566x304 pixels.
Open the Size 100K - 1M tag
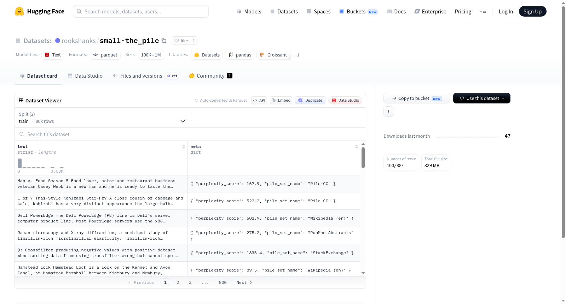pos(151,55)
